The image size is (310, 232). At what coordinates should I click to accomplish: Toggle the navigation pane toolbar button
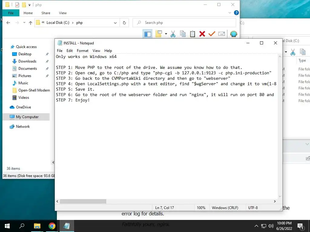147,34
